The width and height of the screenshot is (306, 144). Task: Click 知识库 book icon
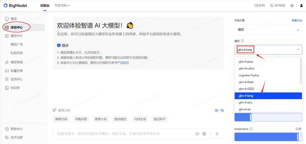[x=7, y=88]
